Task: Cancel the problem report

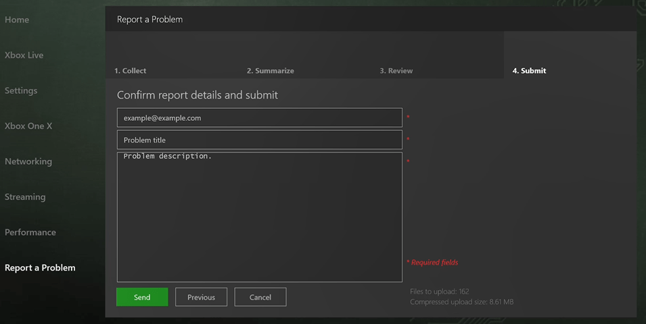Action: (x=260, y=297)
